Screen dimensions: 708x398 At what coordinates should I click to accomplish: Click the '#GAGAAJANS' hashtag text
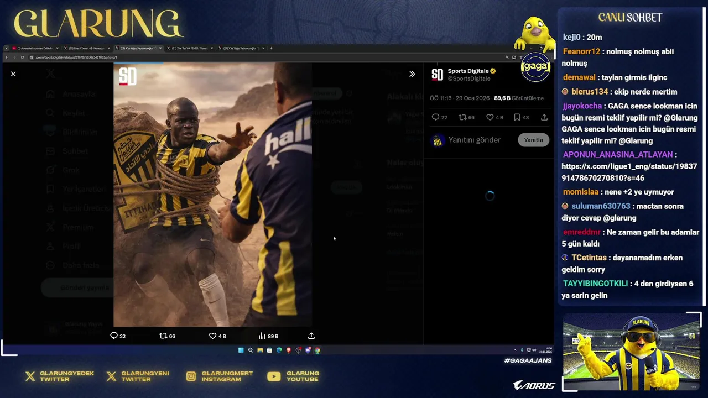[528, 360]
